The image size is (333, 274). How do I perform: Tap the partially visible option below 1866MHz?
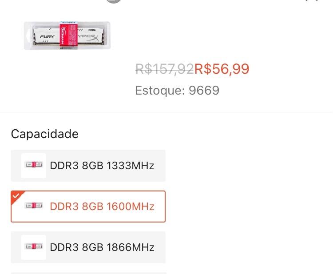(x=88, y=273)
